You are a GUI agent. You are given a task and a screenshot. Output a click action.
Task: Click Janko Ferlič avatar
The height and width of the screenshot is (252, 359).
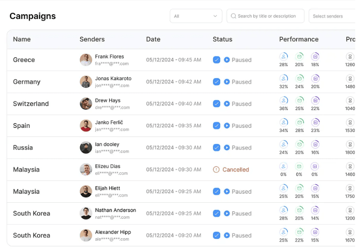click(86, 126)
